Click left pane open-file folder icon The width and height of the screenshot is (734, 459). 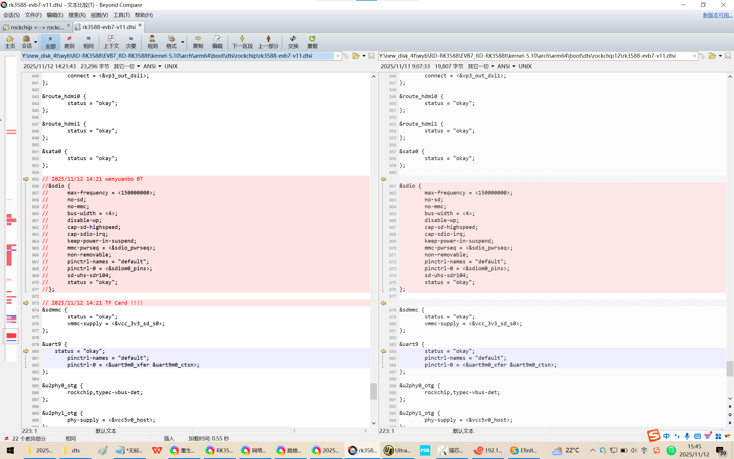(356, 56)
